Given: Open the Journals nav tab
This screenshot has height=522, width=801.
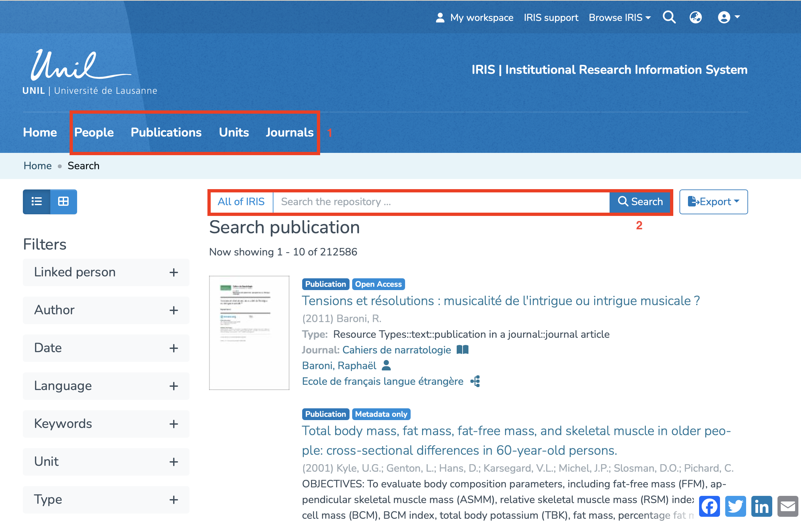Looking at the screenshot, I should 289,132.
